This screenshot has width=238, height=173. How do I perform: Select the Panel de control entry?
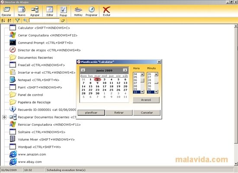[x=31, y=95]
